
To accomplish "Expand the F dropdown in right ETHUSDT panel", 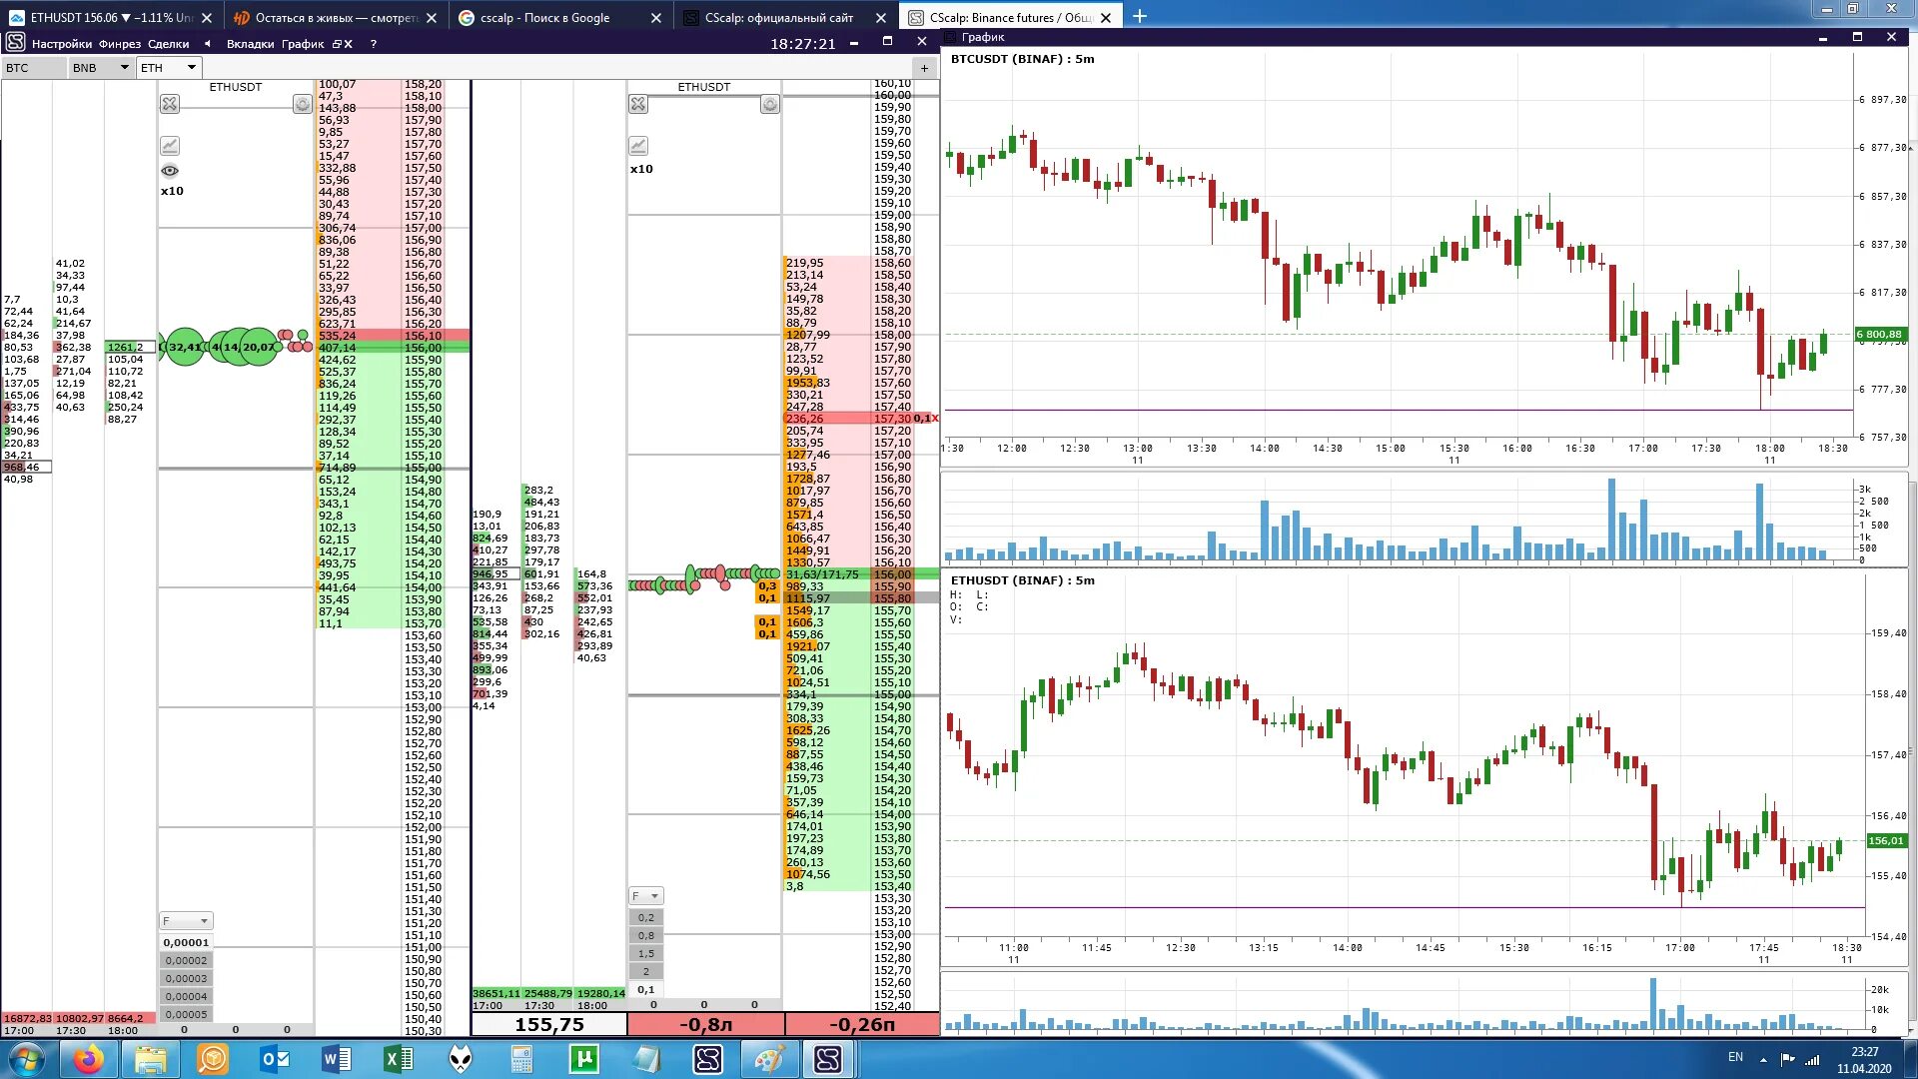I will tap(646, 896).
